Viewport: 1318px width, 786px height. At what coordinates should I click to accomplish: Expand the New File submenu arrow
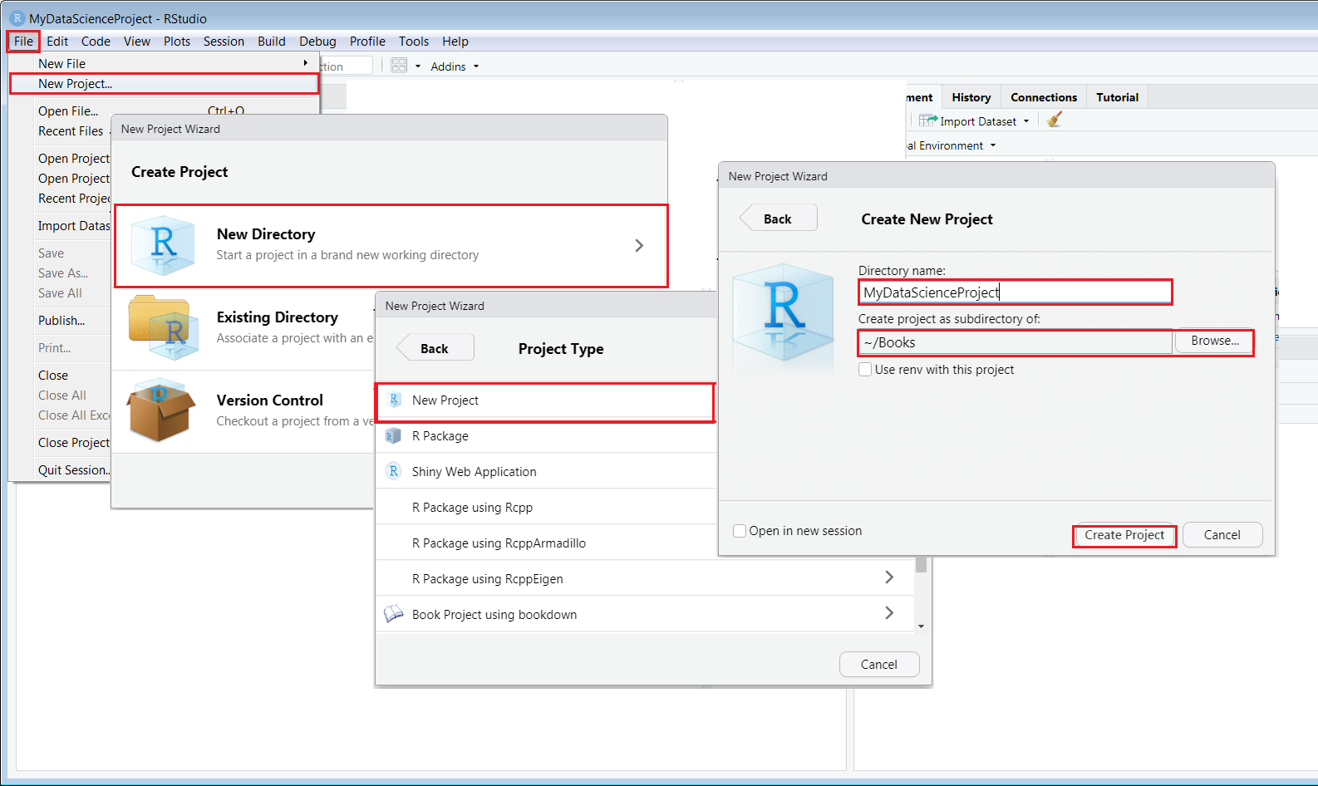306,63
